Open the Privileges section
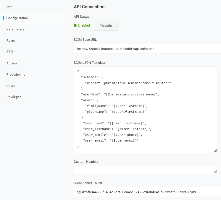The width and height of the screenshot is (221, 200). (14, 97)
